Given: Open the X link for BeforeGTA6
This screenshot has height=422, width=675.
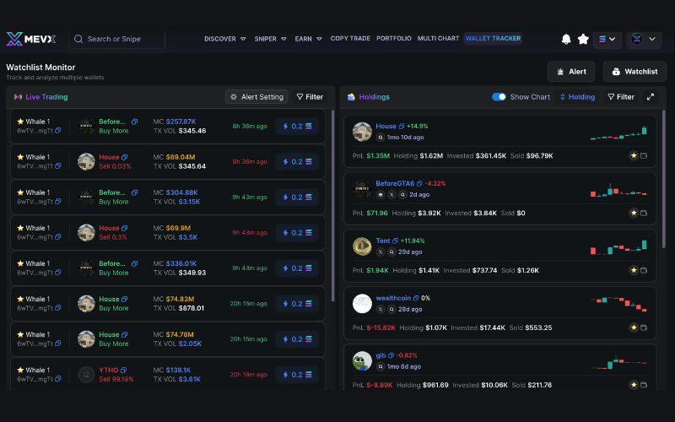Looking at the screenshot, I should (x=391, y=195).
